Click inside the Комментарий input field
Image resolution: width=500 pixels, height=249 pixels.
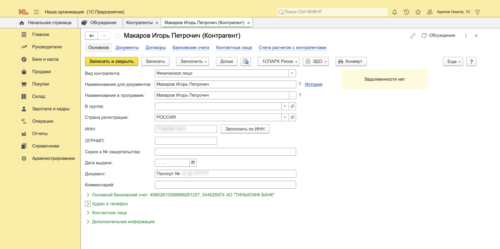pos(225,185)
